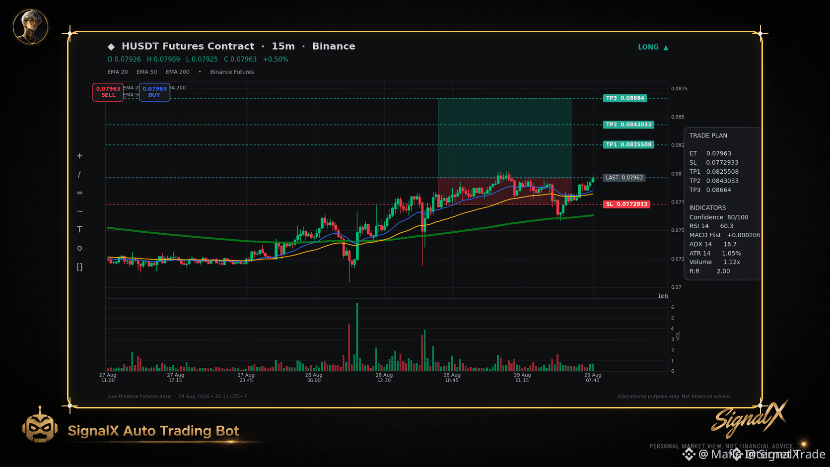The width and height of the screenshot is (830, 467).
Task: Click the TP1 row in Trade Plan panel
Action: [714, 172]
